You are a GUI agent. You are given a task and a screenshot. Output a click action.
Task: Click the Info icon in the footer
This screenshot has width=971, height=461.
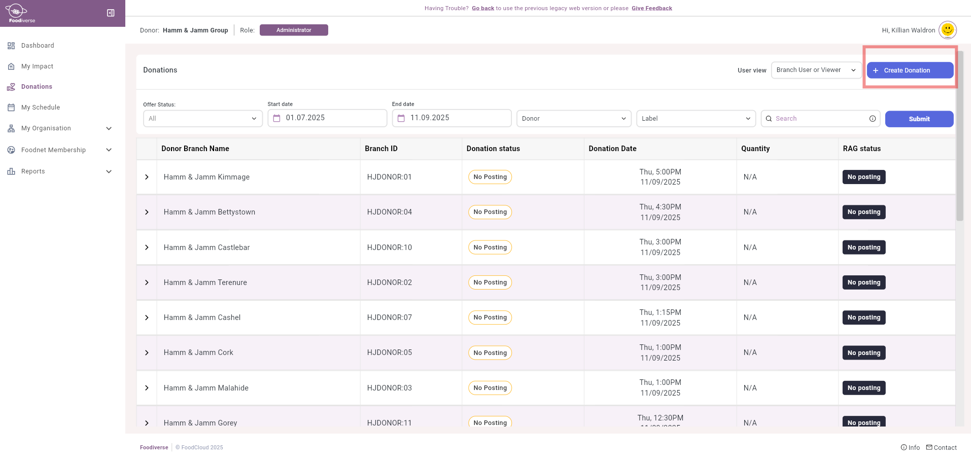tap(904, 447)
